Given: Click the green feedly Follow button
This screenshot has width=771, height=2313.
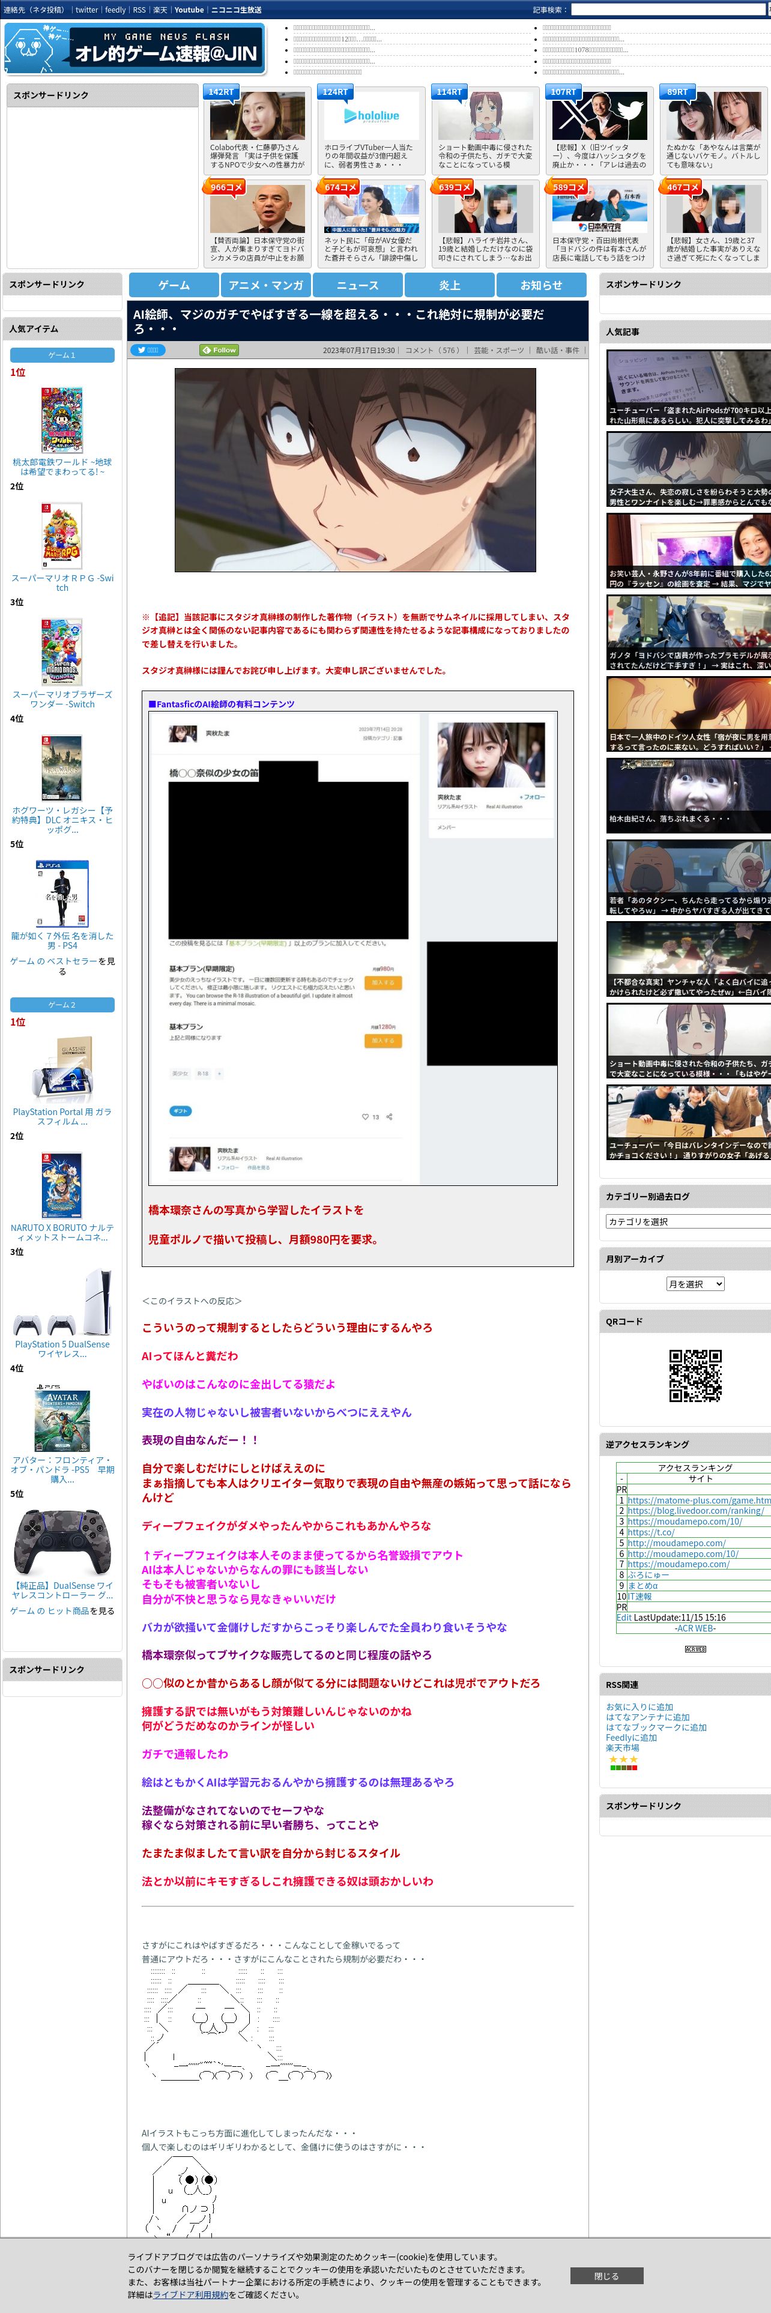Looking at the screenshot, I should click(x=219, y=350).
